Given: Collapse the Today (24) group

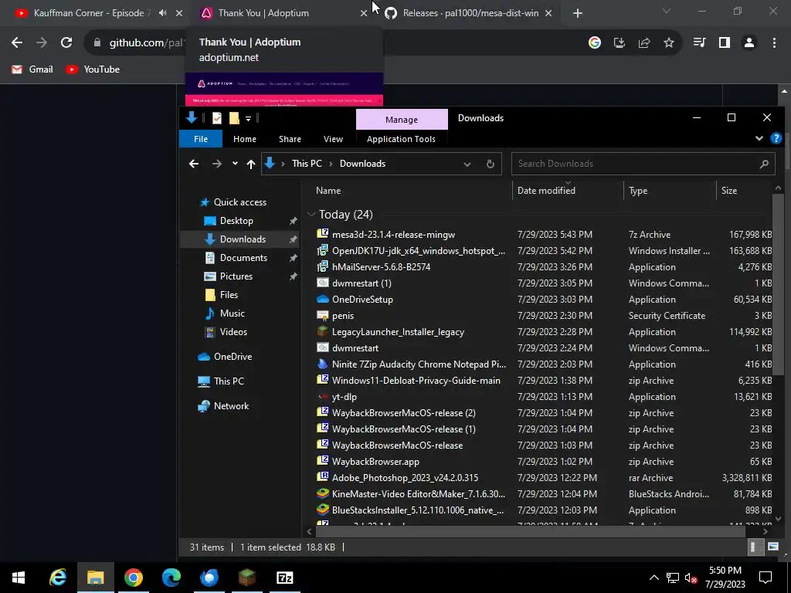Looking at the screenshot, I should pyautogui.click(x=311, y=215).
